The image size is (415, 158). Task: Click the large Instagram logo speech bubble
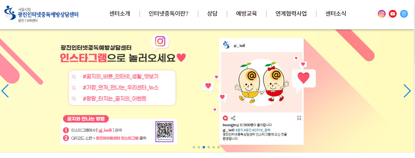(x=160, y=42)
